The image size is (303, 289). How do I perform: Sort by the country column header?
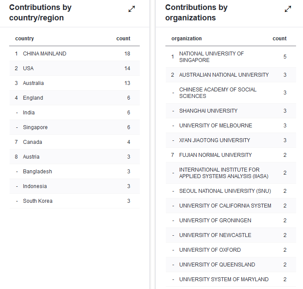click(24, 39)
